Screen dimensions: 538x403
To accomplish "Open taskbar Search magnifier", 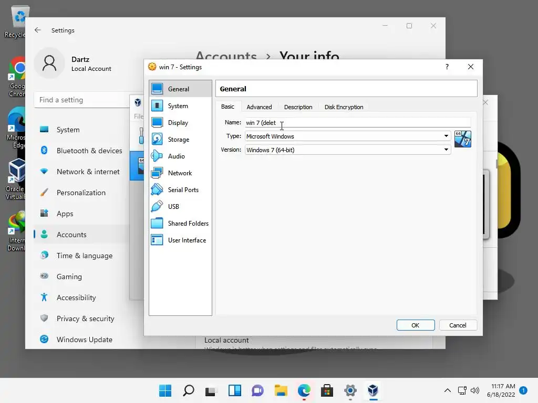I will tap(189, 390).
